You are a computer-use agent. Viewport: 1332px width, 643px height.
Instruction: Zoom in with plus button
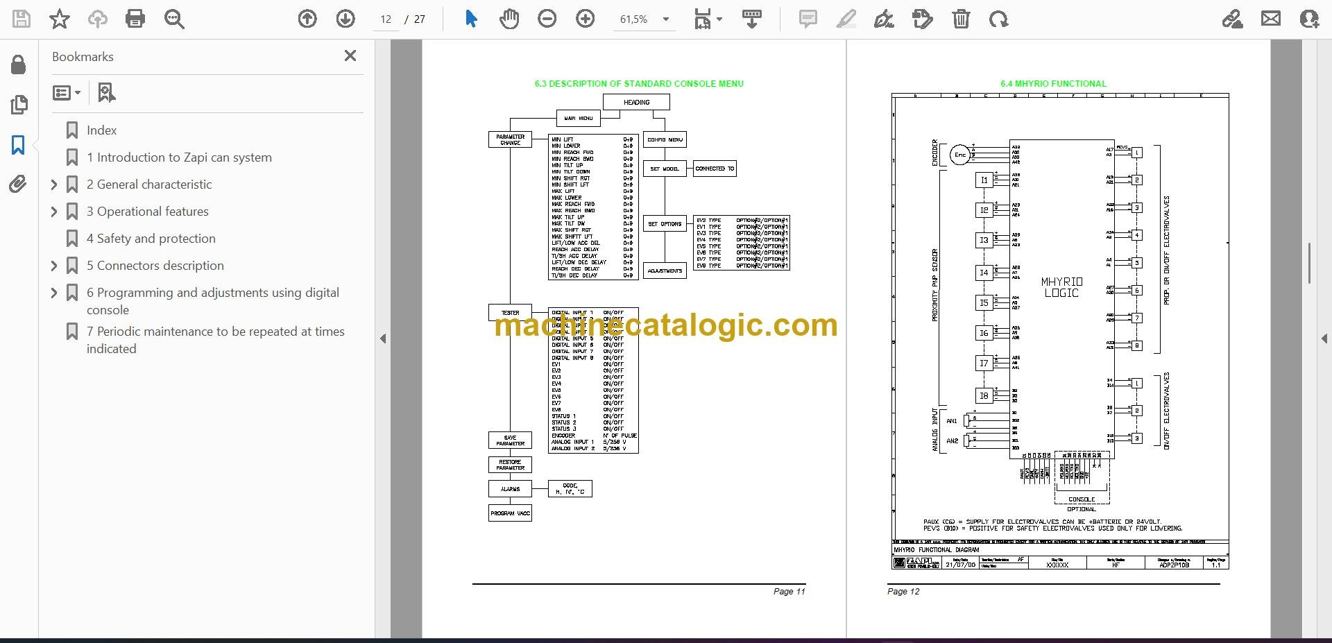586,19
